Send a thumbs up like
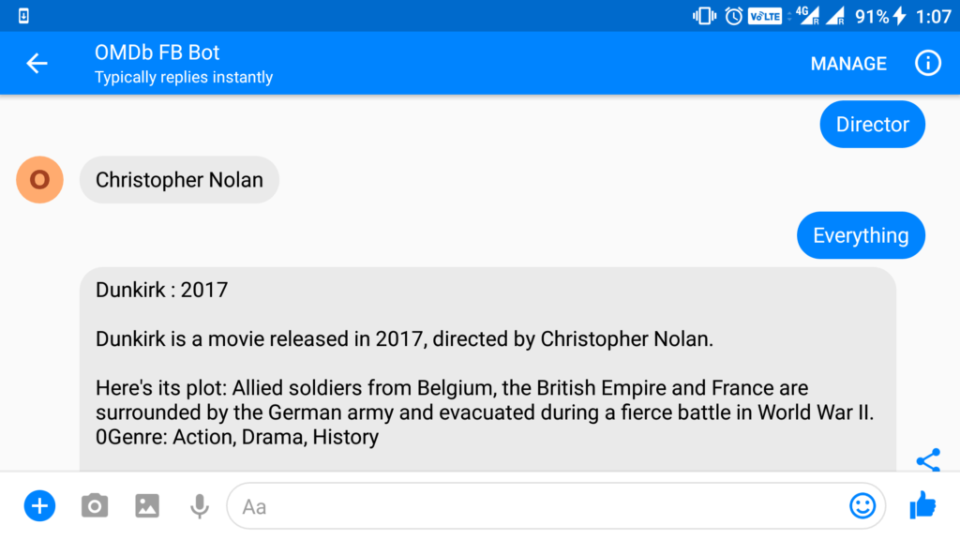This screenshot has width=960, height=540. [922, 505]
